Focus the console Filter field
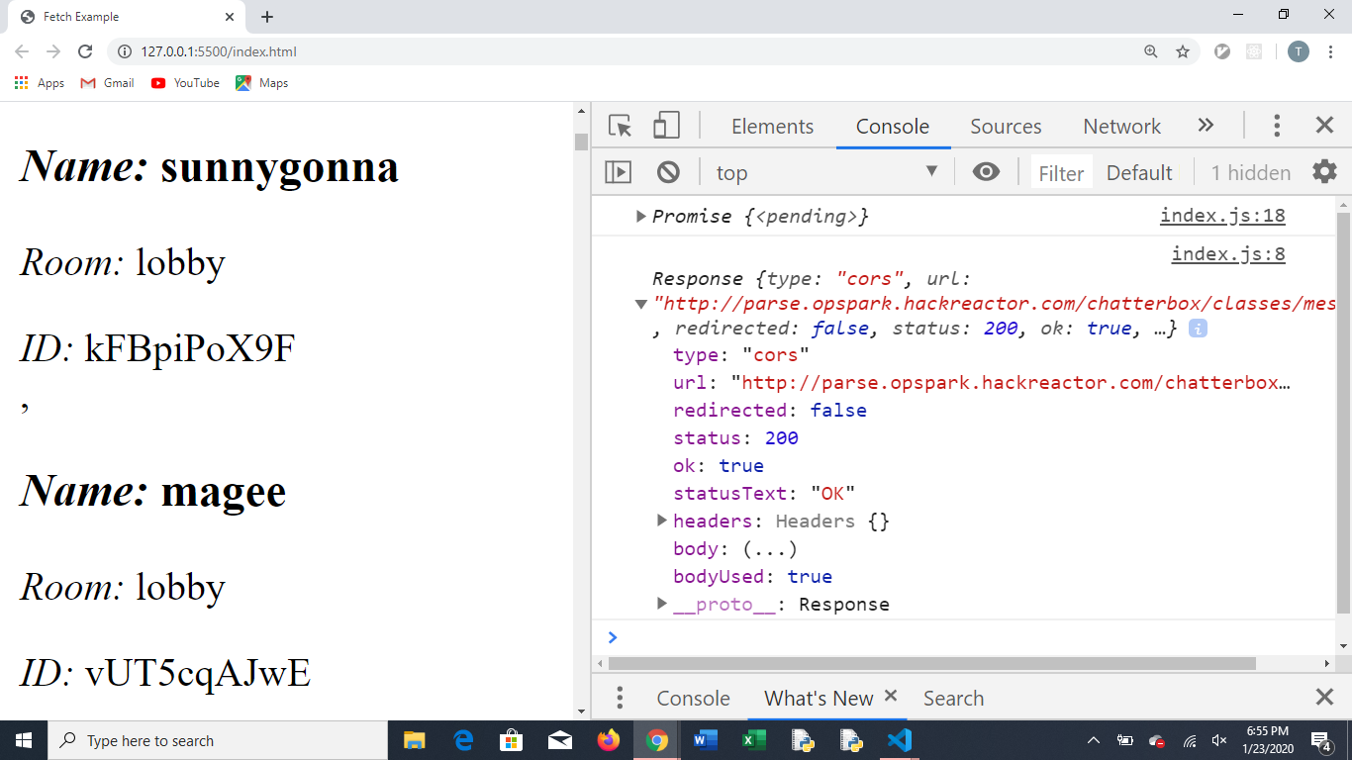Image resolution: width=1352 pixels, height=760 pixels. [1061, 173]
